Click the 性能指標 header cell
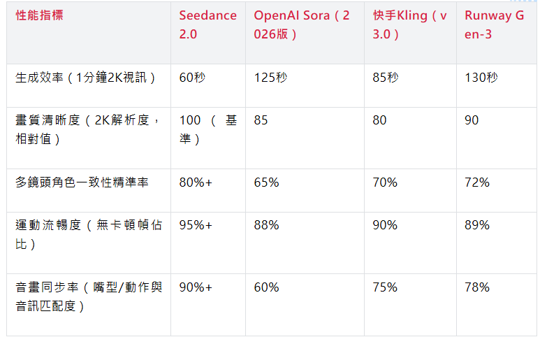Image resolution: width=540 pixels, height=344 pixels. (39, 15)
